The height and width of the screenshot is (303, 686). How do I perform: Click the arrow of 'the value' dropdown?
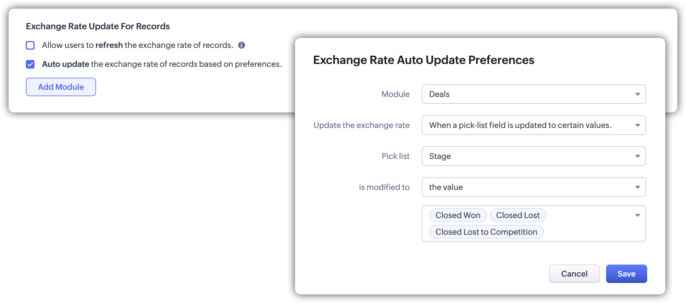[637, 187]
